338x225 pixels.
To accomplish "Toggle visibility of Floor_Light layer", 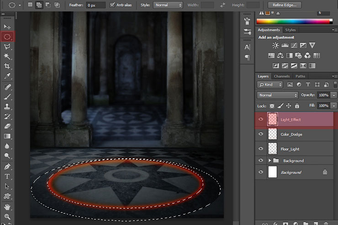I will click(x=261, y=149).
